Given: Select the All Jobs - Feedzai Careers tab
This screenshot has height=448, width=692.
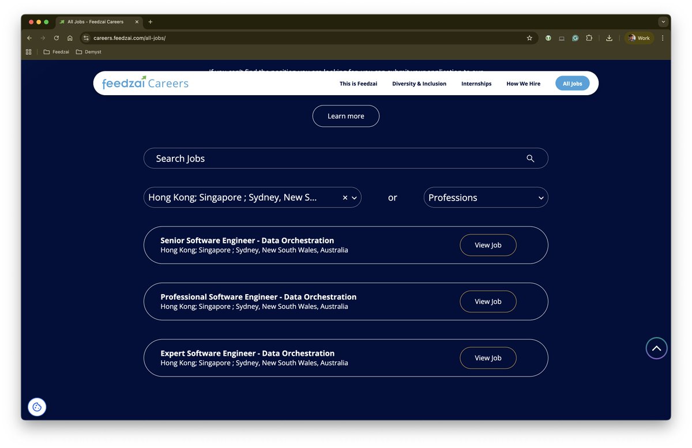Looking at the screenshot, I should click(x=98, y=22).
